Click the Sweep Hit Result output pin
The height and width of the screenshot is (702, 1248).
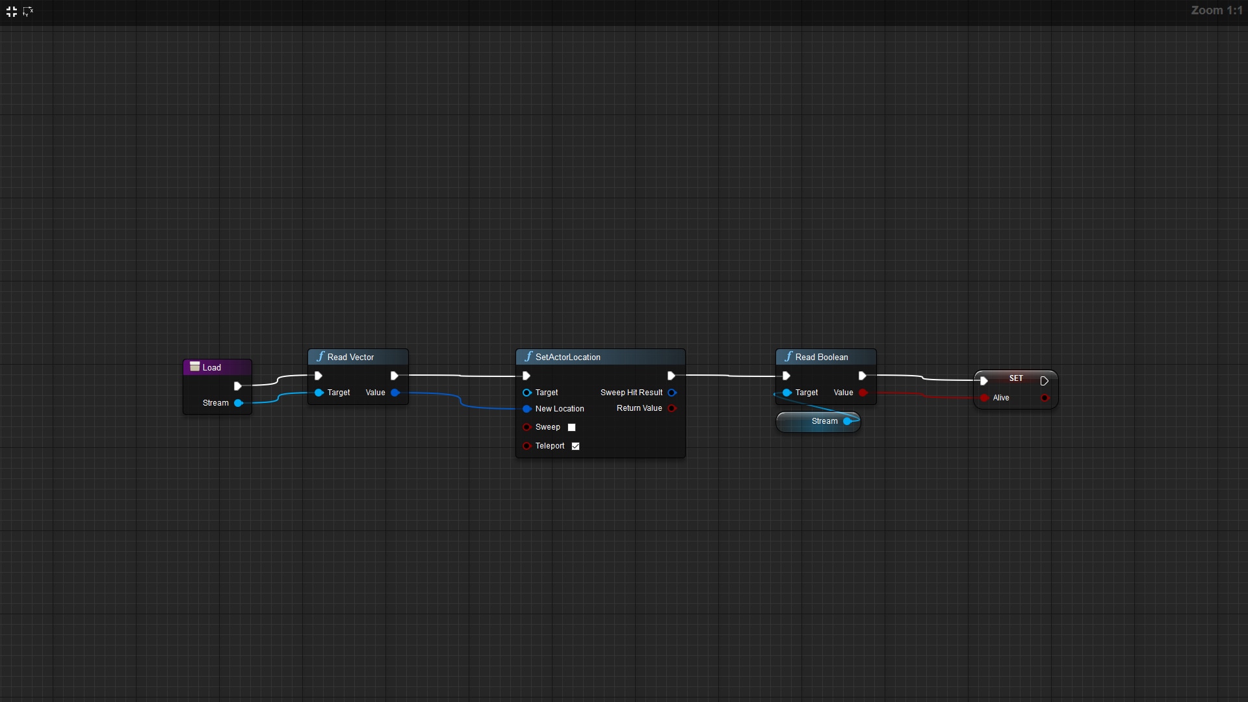pos(673,393)
